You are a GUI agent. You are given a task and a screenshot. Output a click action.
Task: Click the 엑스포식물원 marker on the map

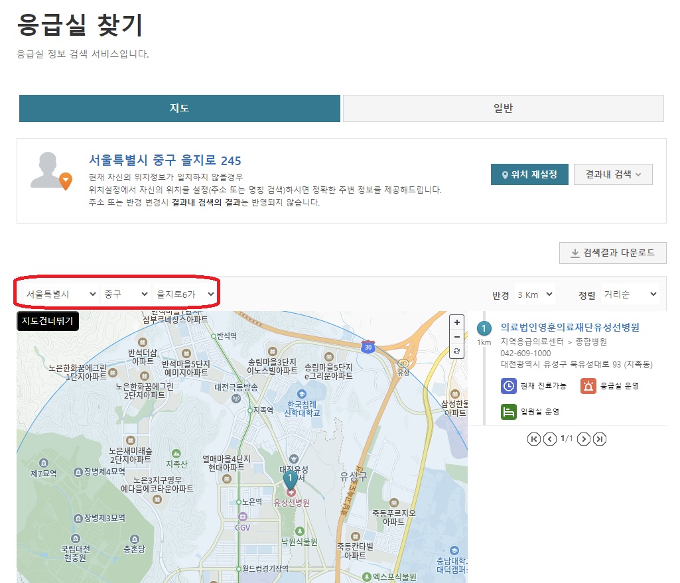[367, 577]
